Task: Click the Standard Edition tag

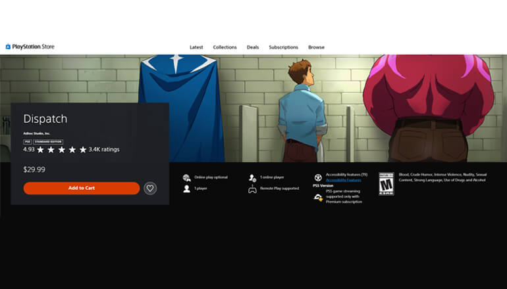Action: pos(48,142)
